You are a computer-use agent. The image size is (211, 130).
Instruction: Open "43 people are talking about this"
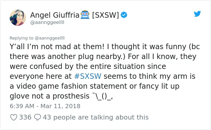pos(96,117)
